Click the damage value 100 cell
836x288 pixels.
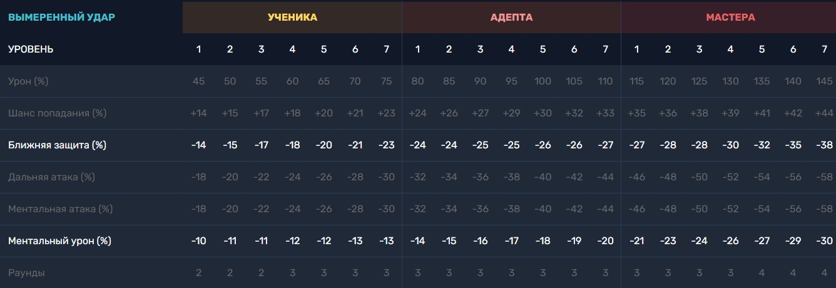click(543, 81)
